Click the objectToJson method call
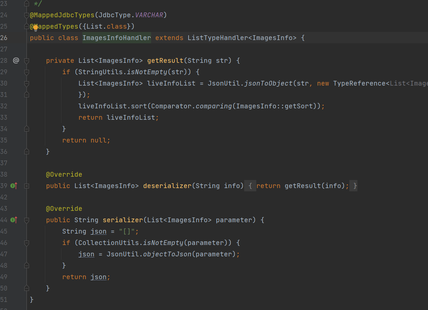Viewport: 428px width, 310px height. click(x=167, y=254)
